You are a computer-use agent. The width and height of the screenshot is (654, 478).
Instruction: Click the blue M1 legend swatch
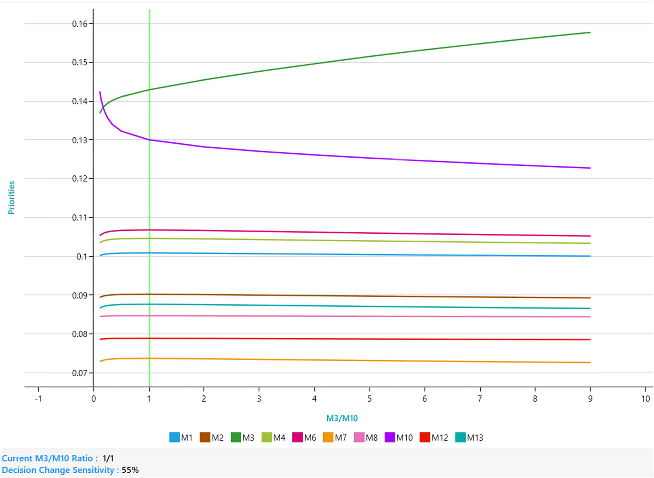pos(174,437)
